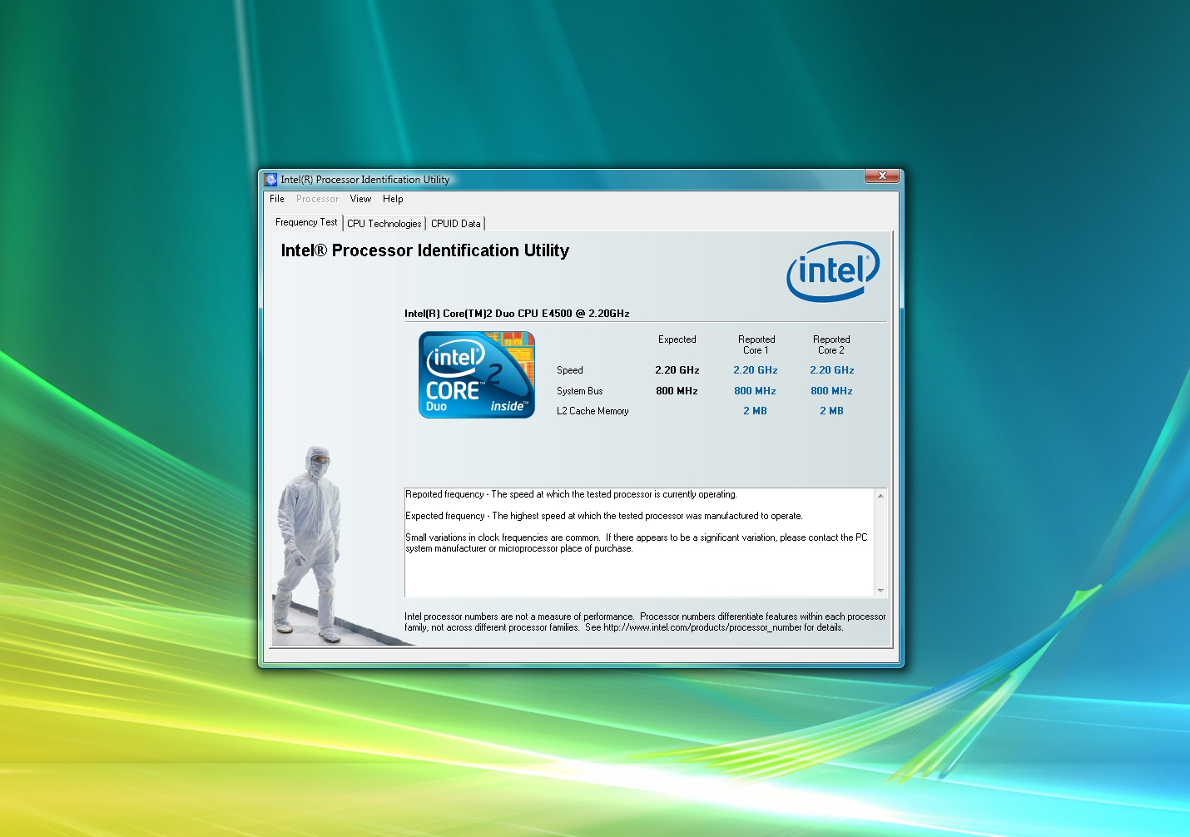This screenshot has width=1190, height=837.
Task: Open the View menu
Action: tap(360, 200)
